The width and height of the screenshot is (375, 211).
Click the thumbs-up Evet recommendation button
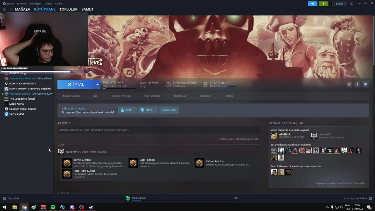coord(127,110)
